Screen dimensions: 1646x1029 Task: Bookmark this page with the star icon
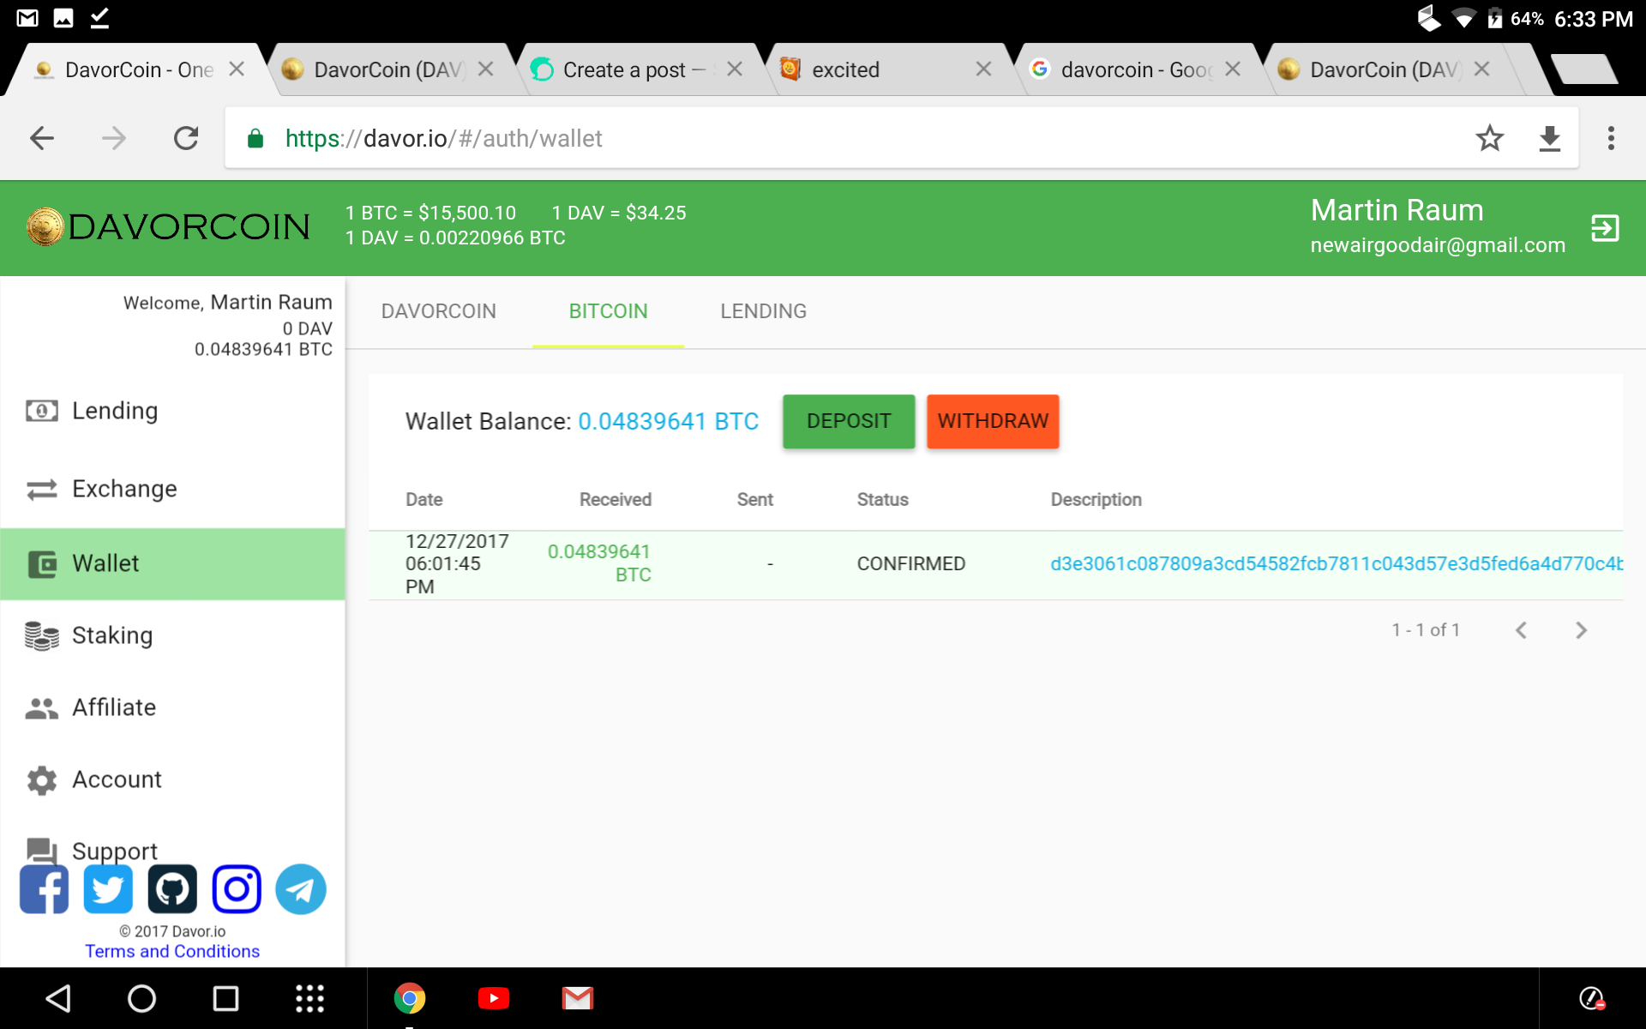[x=1490, y=138]
